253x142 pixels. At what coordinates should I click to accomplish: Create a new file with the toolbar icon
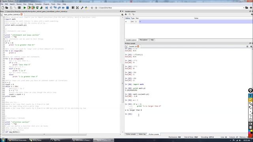pos(3,8)
